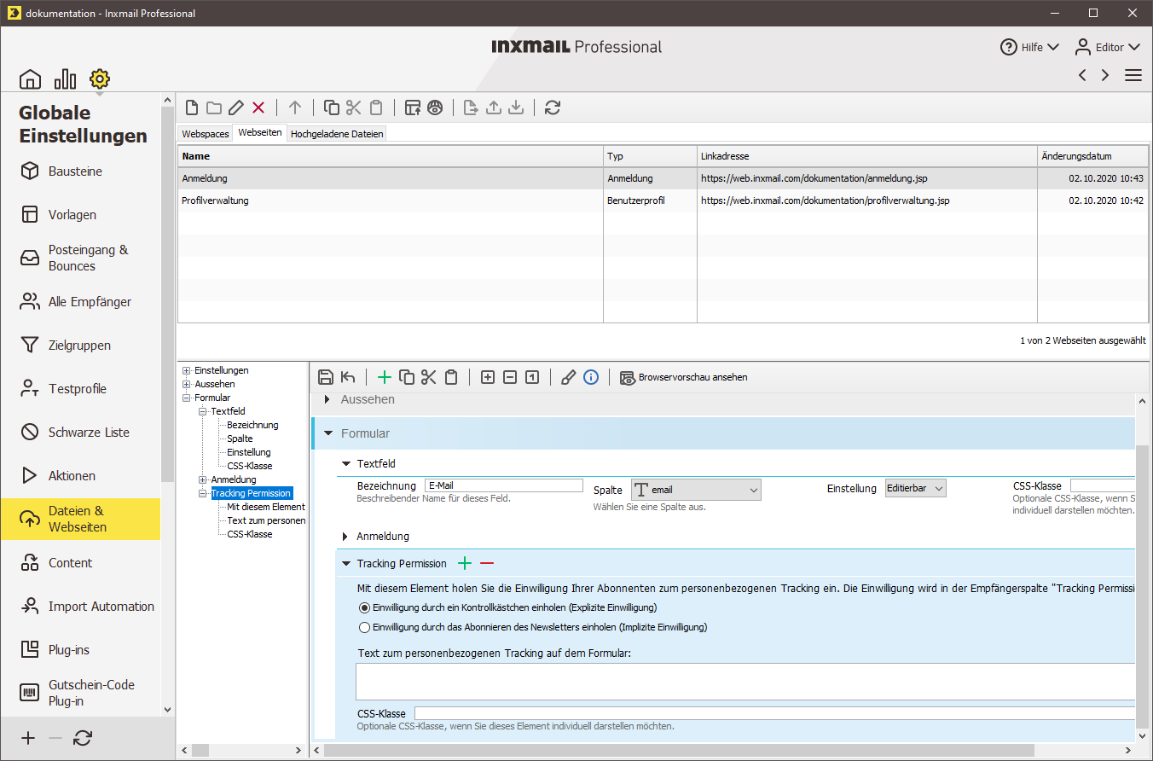The height and width of the screenshot is (761, 1153).
Task: Click the green plus add icon in editor toolbar
Action: coord(385,377)
